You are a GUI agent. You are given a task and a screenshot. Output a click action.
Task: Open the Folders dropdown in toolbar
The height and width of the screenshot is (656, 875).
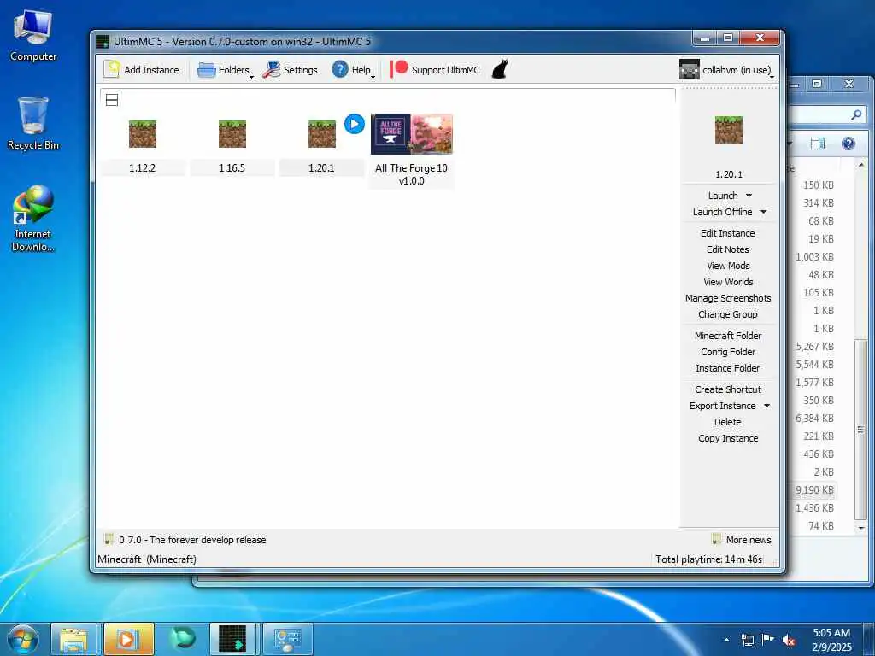coord(226,70)
